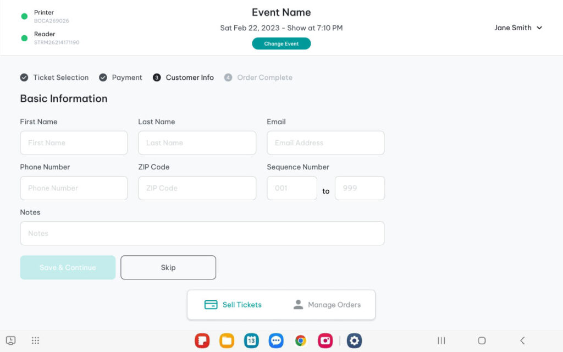Focus the First Name input field
Image resolution: width=563 pixels, height=352 pixels.
[x=74, y=143]
